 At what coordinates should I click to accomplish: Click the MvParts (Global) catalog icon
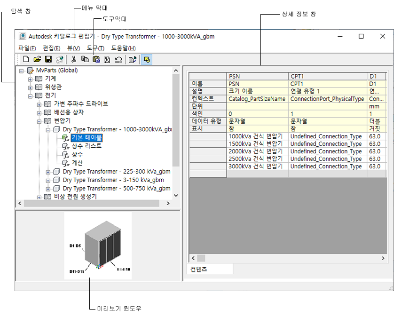(31, 71)
